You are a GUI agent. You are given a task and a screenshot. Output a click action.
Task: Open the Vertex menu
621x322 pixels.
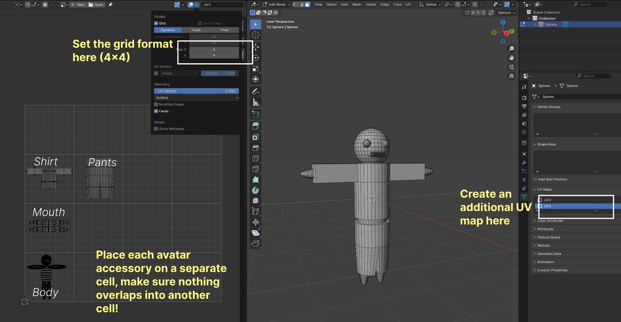(371, 4)
